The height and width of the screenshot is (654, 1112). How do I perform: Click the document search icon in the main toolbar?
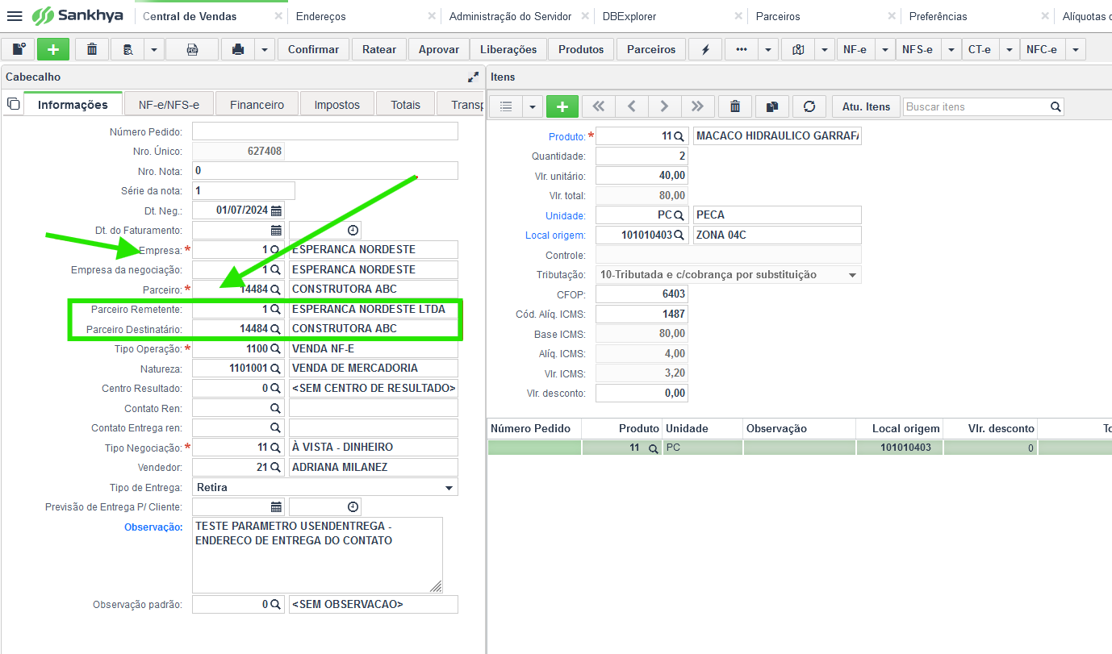128,49
